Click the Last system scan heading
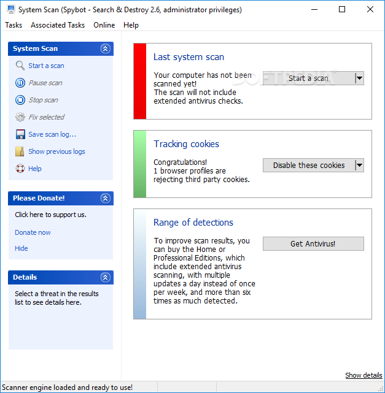Viewport: 385px width, 393px height. click(x=189, y=57)
